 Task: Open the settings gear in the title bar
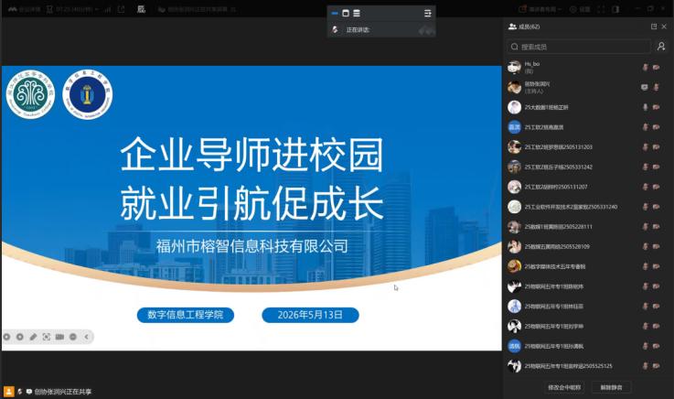click(x=580, y=9)
